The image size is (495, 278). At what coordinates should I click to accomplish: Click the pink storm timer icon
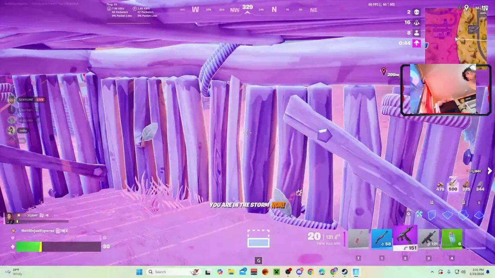(416, 43)
